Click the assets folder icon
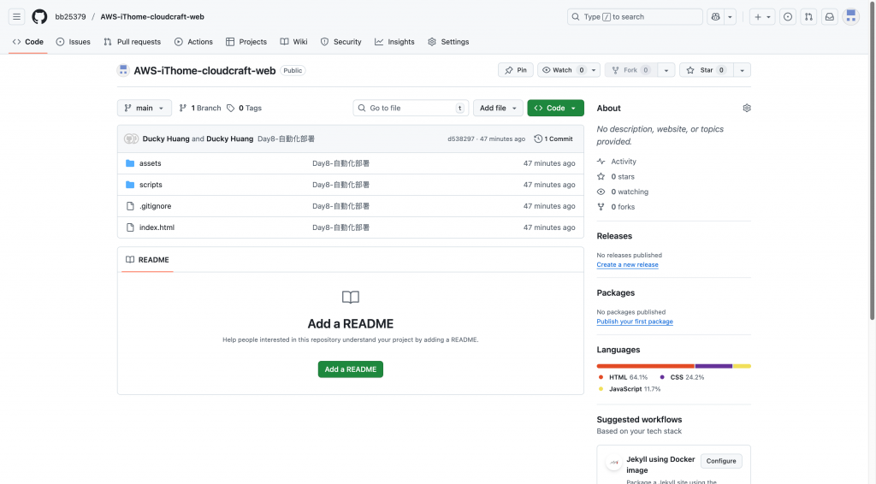The image size is (876, 484). (130, 163)
